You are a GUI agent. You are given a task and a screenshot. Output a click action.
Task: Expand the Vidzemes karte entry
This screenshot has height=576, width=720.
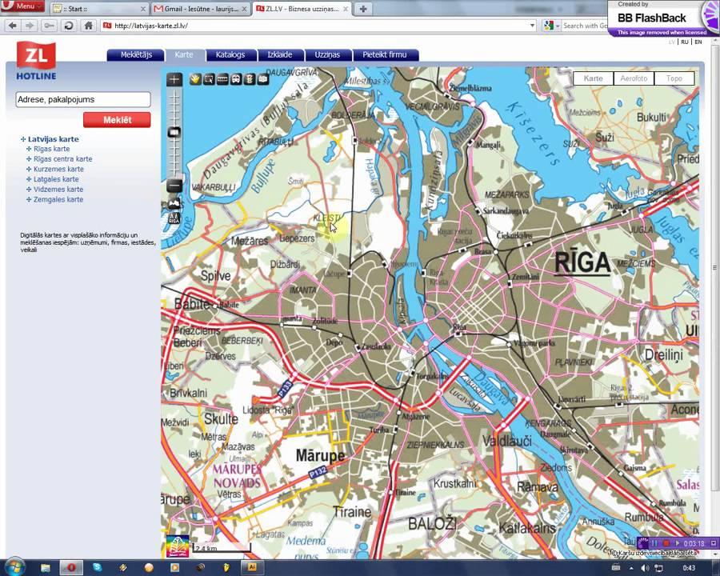(29, 190)
